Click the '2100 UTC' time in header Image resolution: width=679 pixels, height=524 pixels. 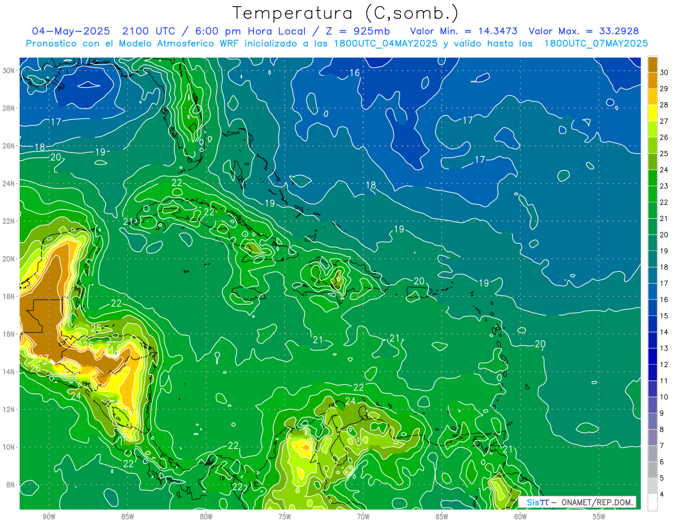pos(150,31)
